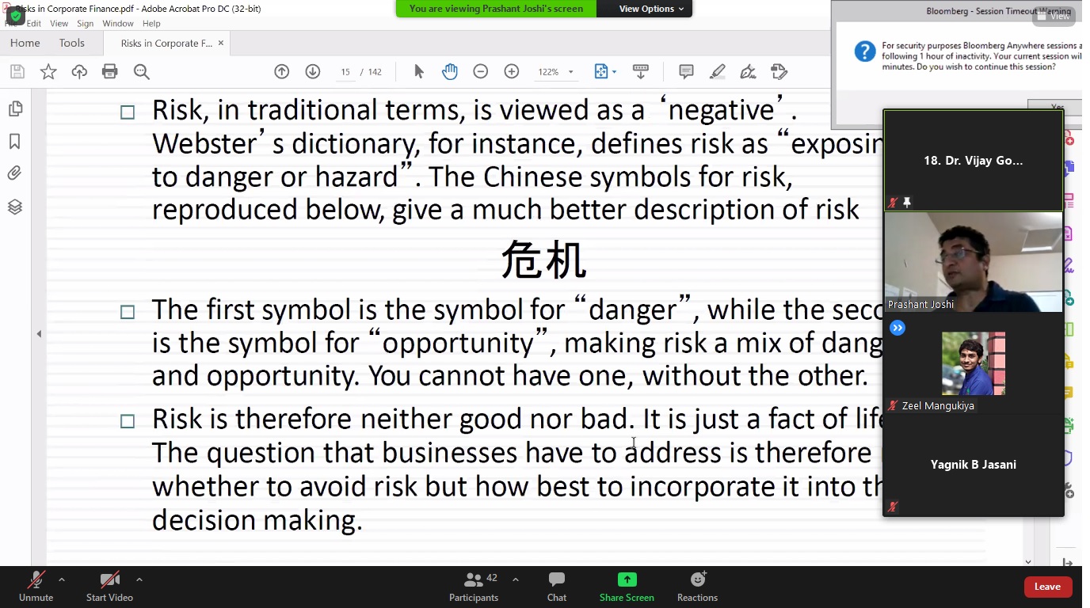
Task: Open the Chat panel in Zoom
Action: click(557, 587)
